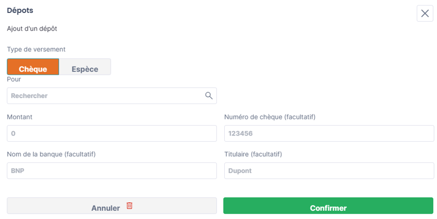Image resolution: width=437 pixels, height=219 pixels.
Task: Click the magnifying glass search icon
Action: tap(209, 95)
